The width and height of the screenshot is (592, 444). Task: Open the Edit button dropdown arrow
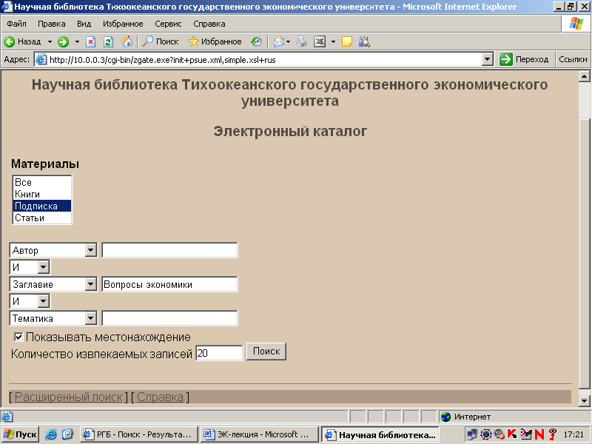coord(333,41)
